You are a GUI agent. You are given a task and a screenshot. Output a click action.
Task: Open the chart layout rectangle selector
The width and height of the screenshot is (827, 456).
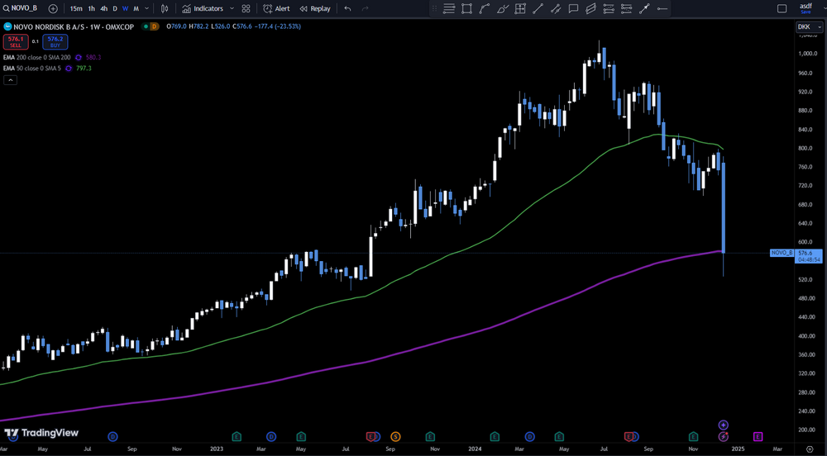click(782, 8)
